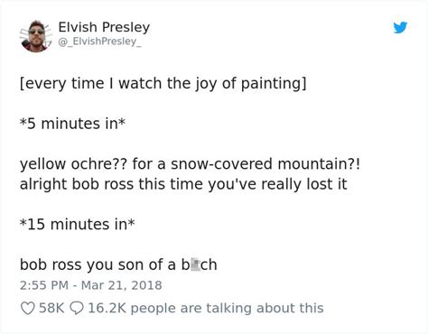Open the @_ElvishPresley_ handle link
This screenshot has width=428, height=334.
(x=99, y=42)
